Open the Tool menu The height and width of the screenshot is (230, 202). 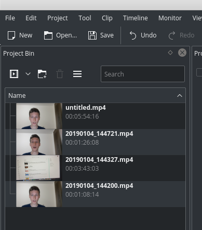click(85, 18)
